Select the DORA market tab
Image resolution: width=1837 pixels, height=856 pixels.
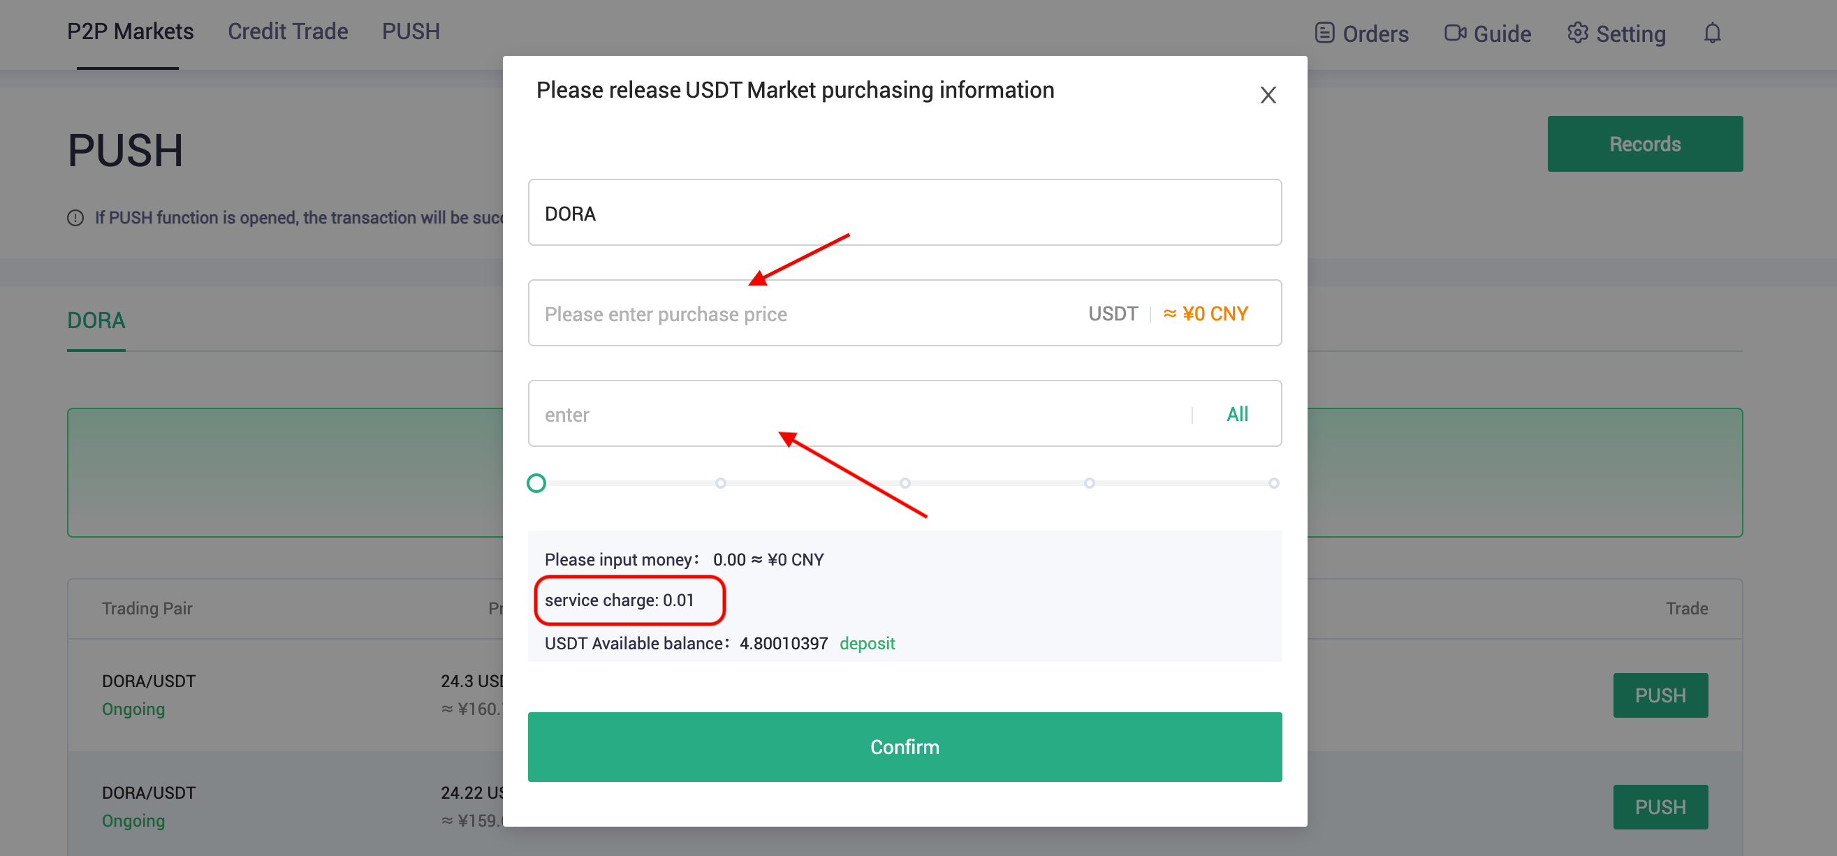(x=96, y=320)
